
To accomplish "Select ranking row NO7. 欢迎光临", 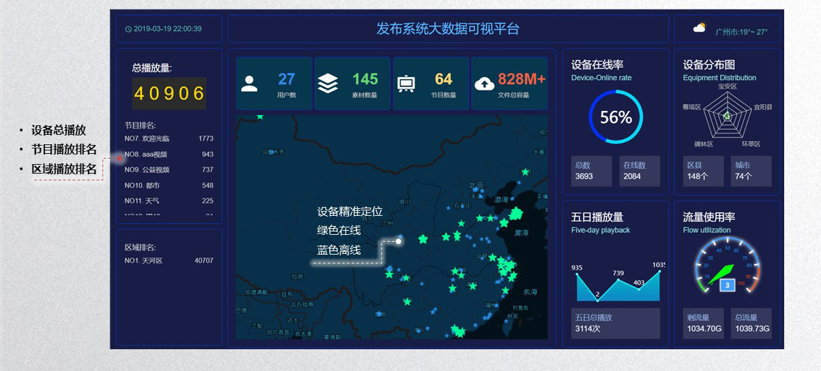I will pyautogui.click(x=169, y=139).
